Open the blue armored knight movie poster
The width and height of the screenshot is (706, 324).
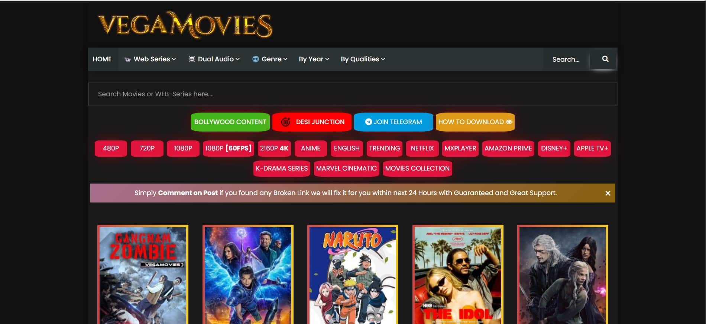[x=248, y=274]
